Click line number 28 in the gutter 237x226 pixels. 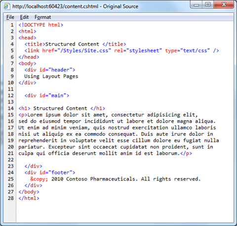pyautogui.click(x=11, y=198)
